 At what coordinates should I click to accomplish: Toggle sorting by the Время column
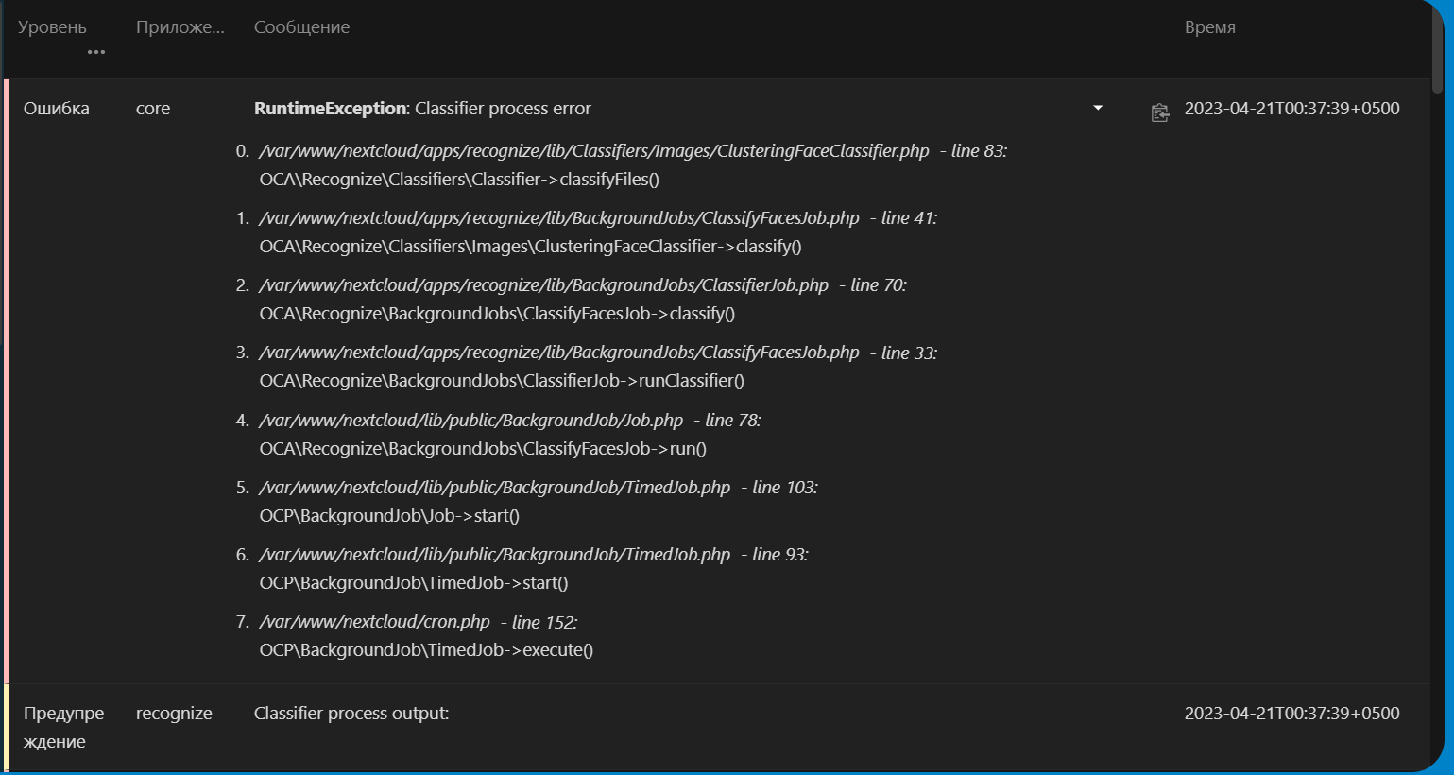coord(1209,26)
